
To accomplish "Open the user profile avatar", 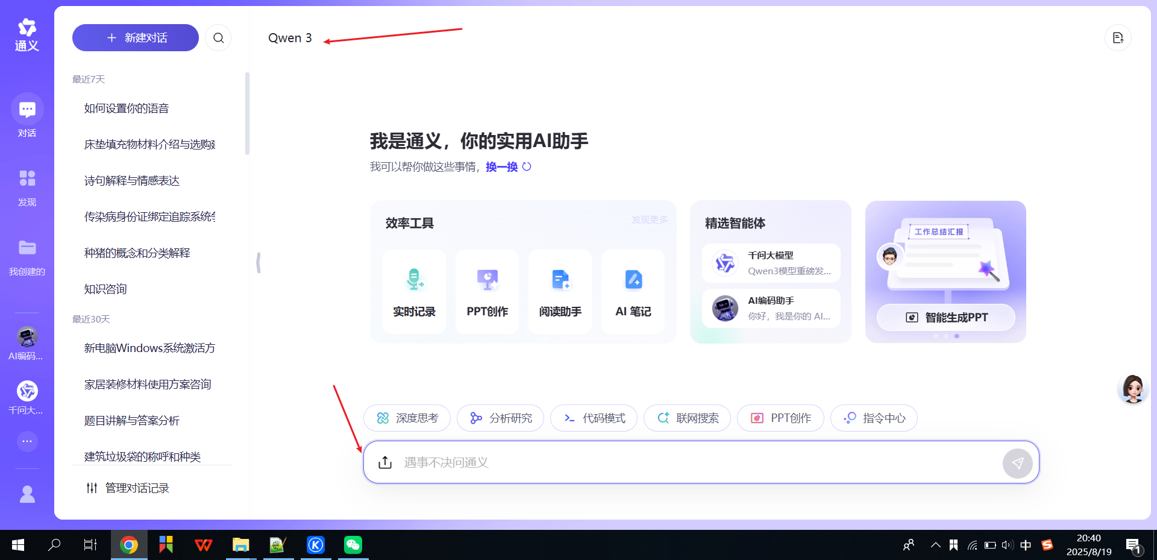I will [27, 494].
